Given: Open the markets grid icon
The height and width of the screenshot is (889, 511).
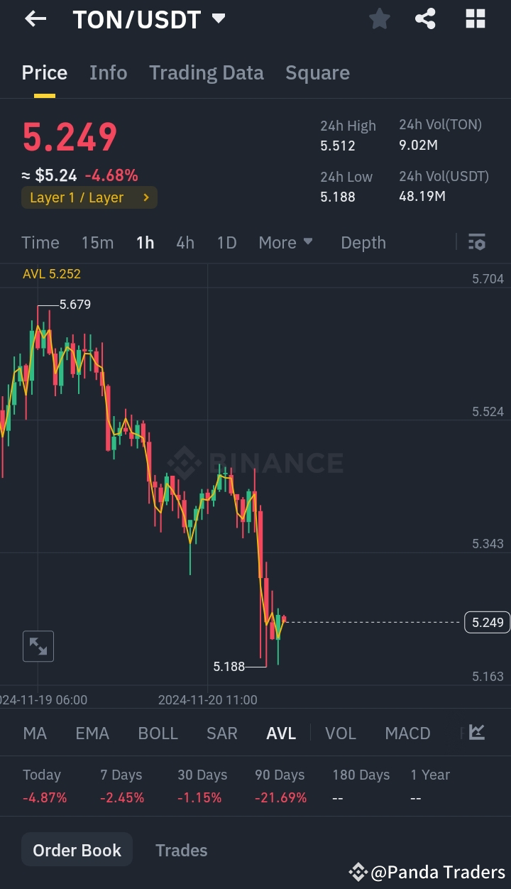Looking at the screenshot, I should (474, 19).
